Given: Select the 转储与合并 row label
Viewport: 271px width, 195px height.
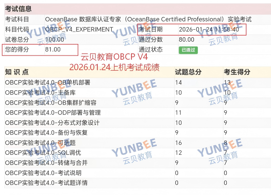Looking at the screenshot, I should pyautogui.click(x=46, y=163).
